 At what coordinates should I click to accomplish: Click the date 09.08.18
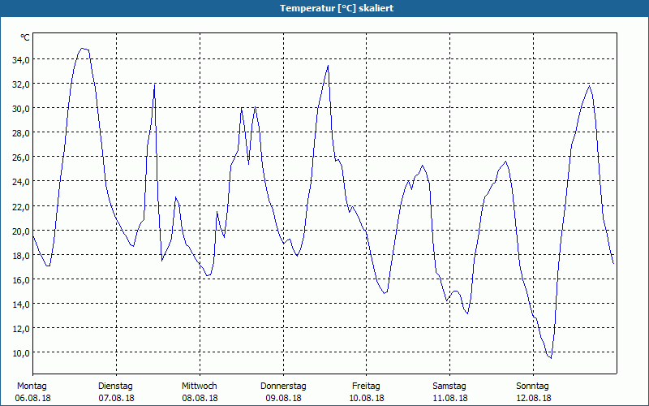283,398
